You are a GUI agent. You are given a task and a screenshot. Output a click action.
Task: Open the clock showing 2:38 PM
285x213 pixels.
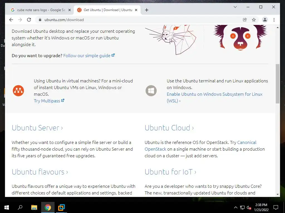[x=261, y=207]
